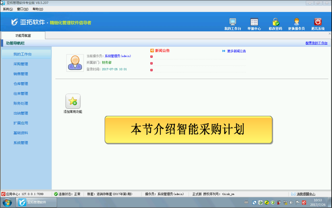Viewport: 332px width, 208px height.
Task: Open 我的工作台 toolbar icon
Action: pos(233,22)
